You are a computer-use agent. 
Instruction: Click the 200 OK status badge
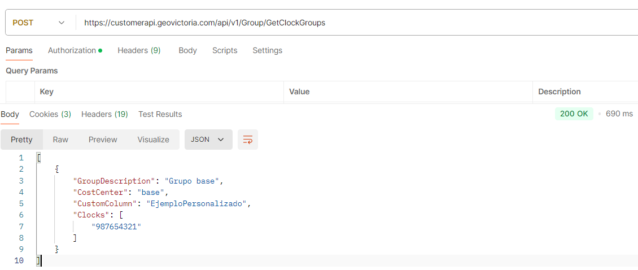click(574, 114)
